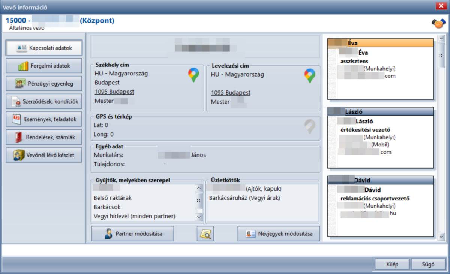Viewport: 450px width, 274px height.
Task: Click the magnifier document search button
Action: point(205,233)
